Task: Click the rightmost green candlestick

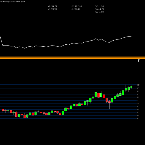Action: point(131,87)
